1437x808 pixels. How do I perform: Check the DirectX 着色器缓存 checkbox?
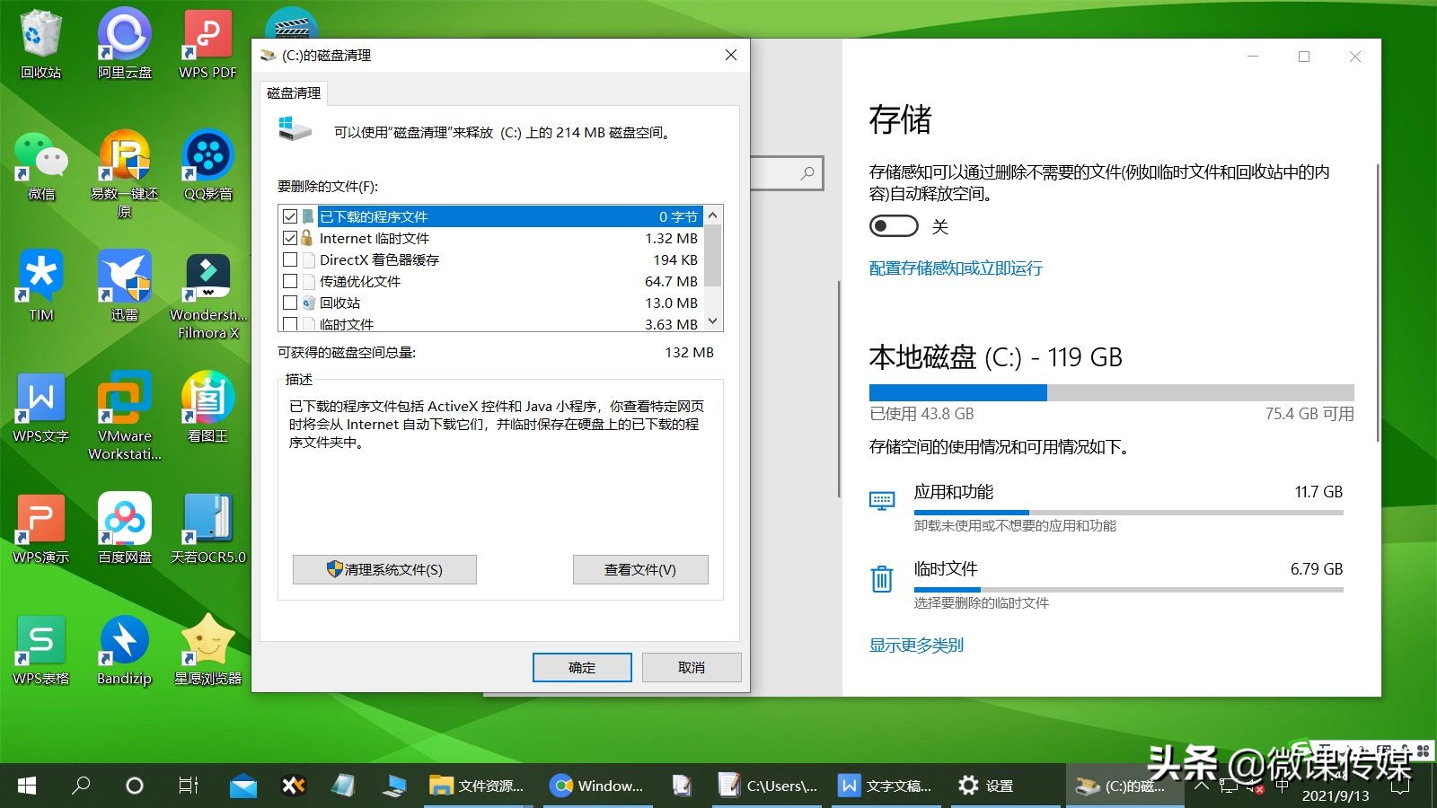290,259
